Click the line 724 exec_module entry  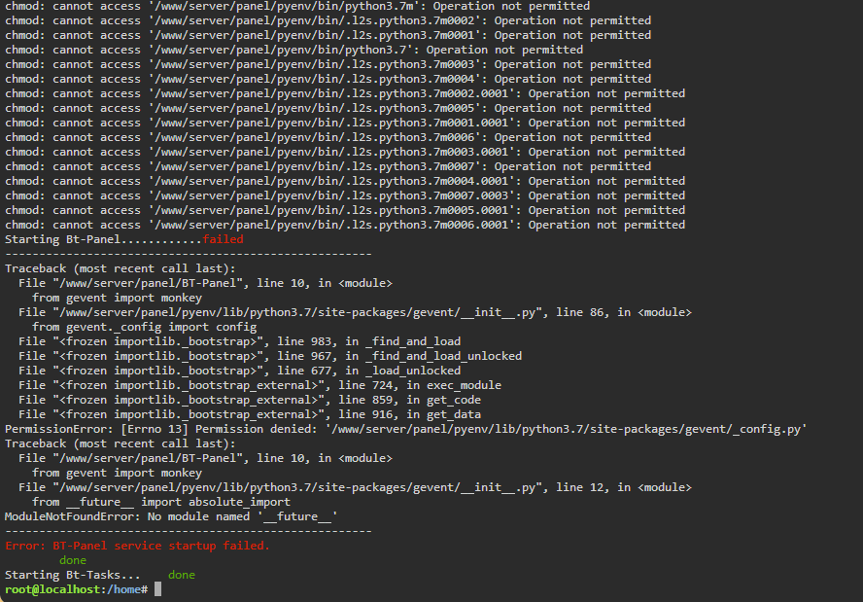pyautogui.click(x=259, y=385)
